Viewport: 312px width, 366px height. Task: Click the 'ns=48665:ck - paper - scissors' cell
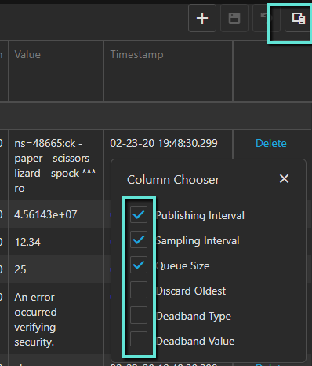[x=56, y=165]
